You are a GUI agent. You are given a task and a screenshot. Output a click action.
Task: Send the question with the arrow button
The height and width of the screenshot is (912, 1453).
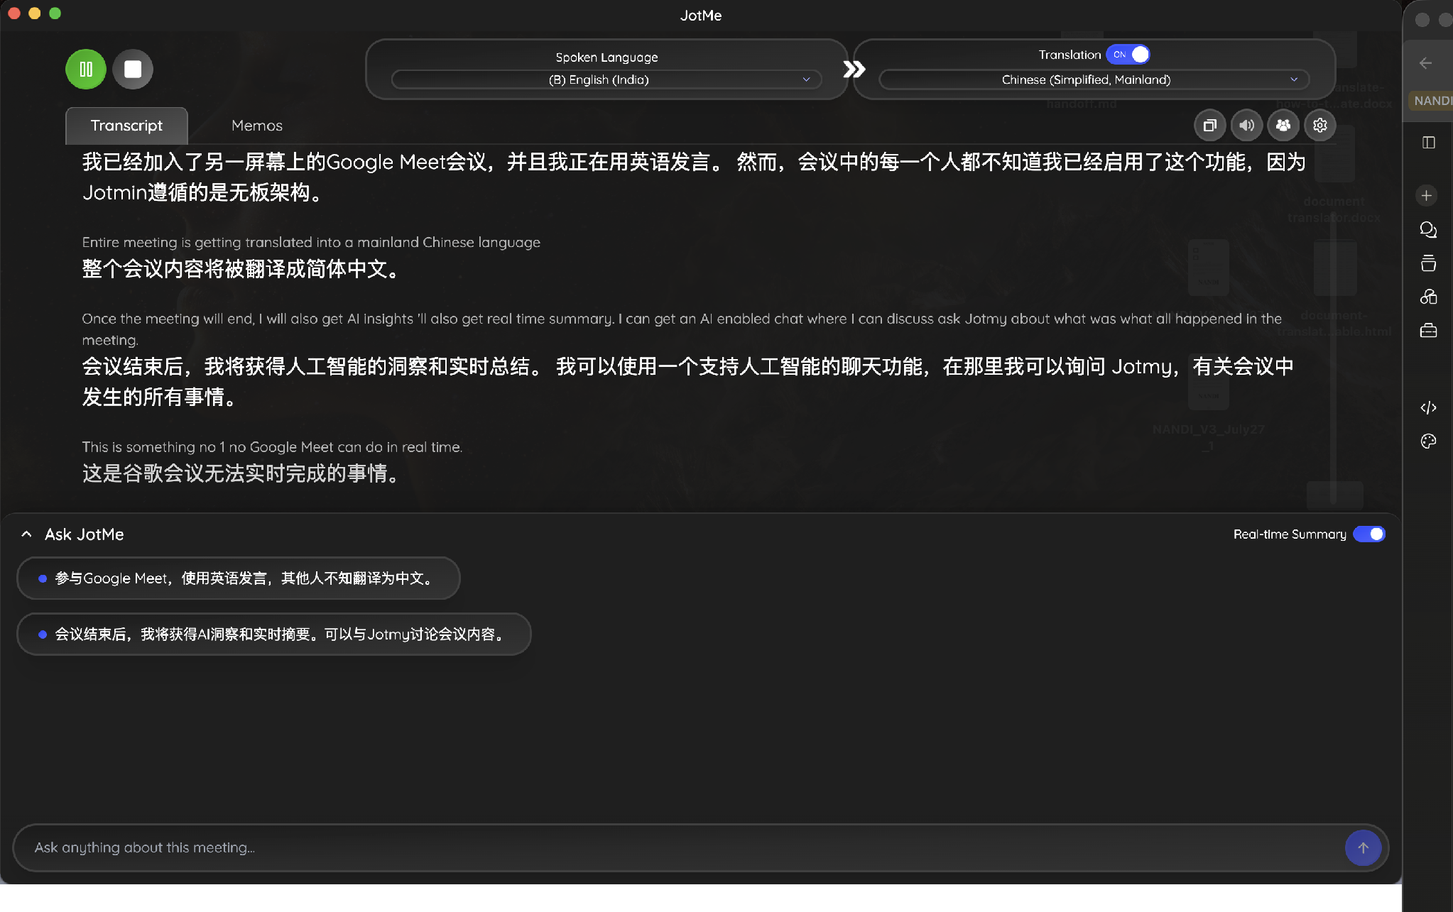(x=1363, y=847)
